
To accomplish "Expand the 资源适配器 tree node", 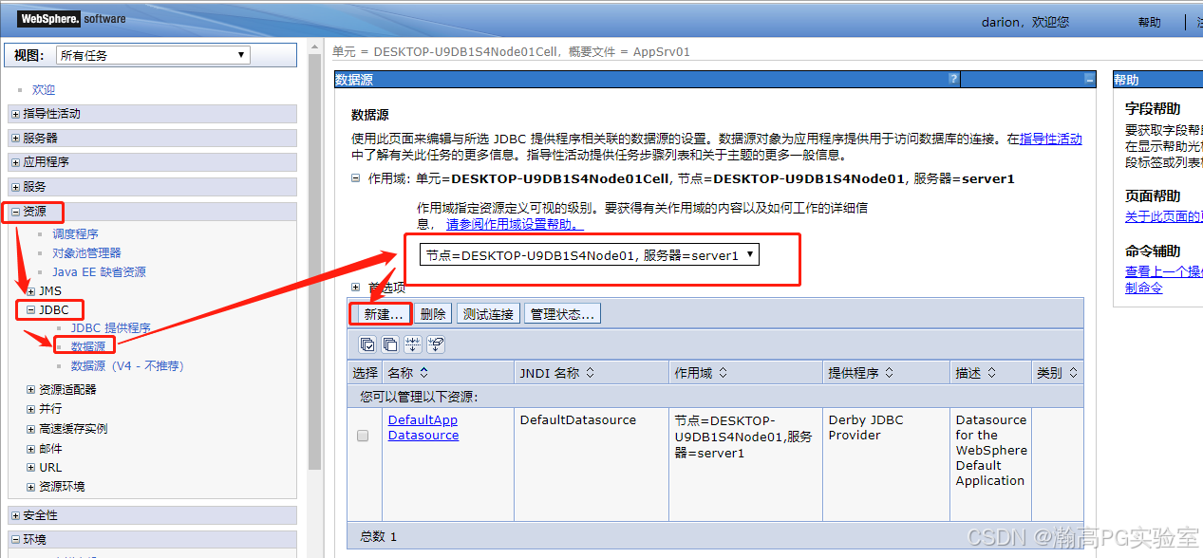I will coord(31,389).
